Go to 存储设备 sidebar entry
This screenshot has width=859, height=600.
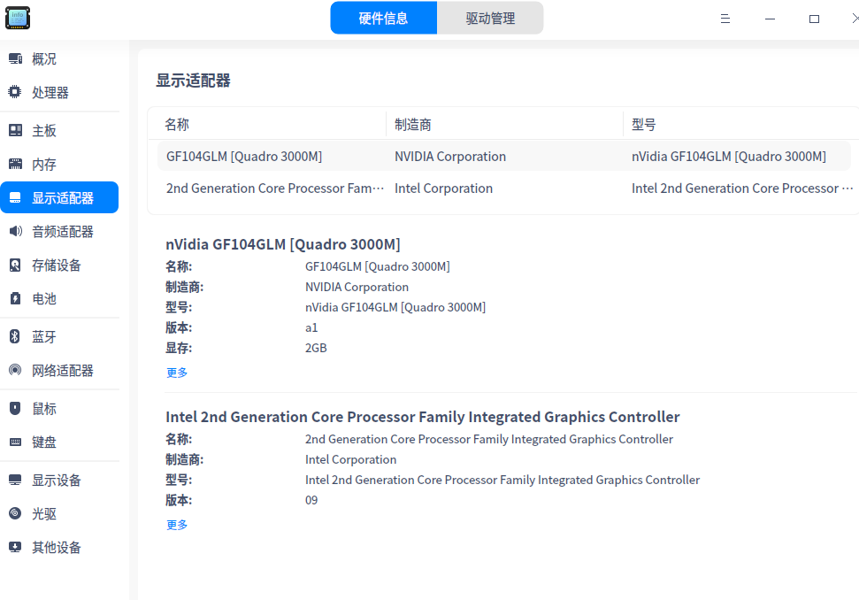pyautogui.click(x=59, y=265)
